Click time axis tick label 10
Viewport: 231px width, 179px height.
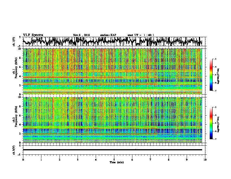(x=205, y=160)
